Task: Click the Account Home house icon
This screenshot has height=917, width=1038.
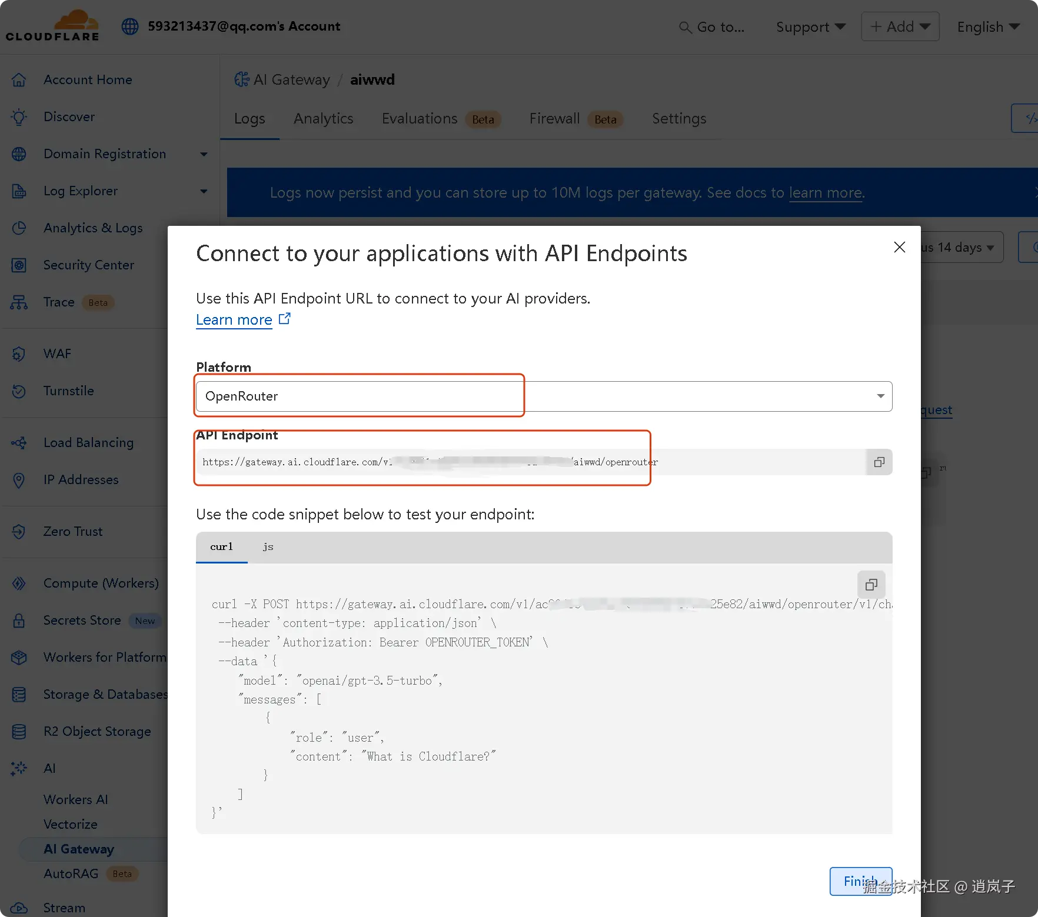Action: coord(19,80)
